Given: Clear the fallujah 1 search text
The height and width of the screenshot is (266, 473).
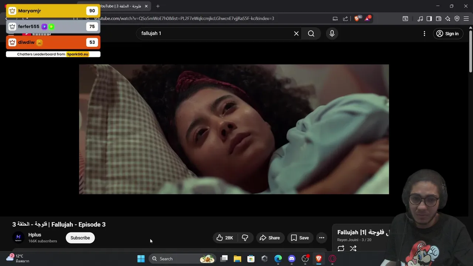Looking at the screenshot, I should click(296, 34).
